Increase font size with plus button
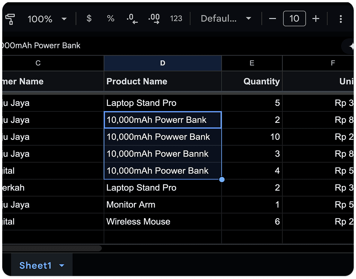Screen dimensions: 356x279 pos(316,19)
